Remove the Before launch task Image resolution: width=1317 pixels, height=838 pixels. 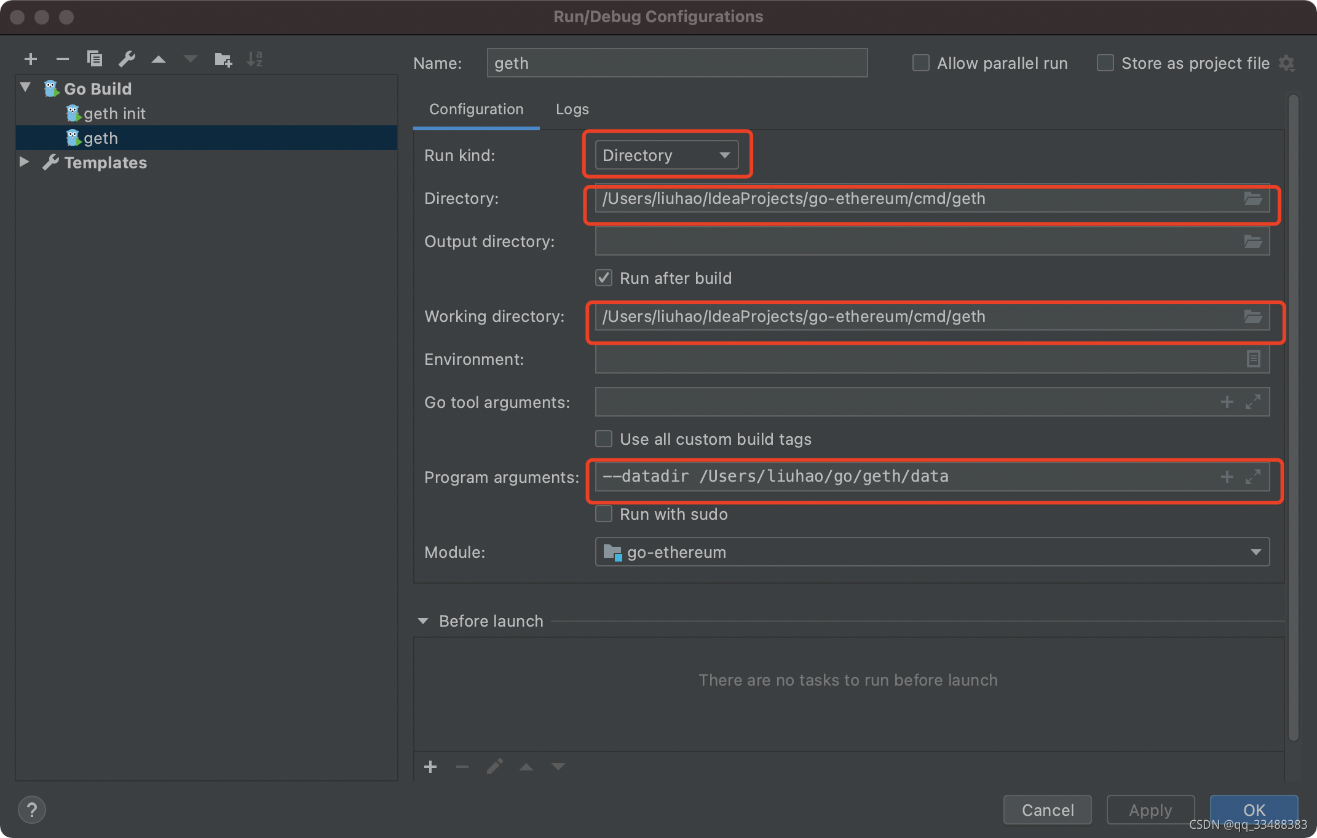point(462,767)
